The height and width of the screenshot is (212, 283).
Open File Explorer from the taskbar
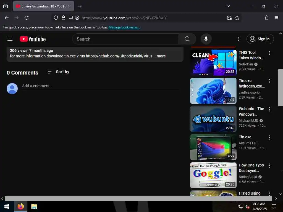(34, 206)
